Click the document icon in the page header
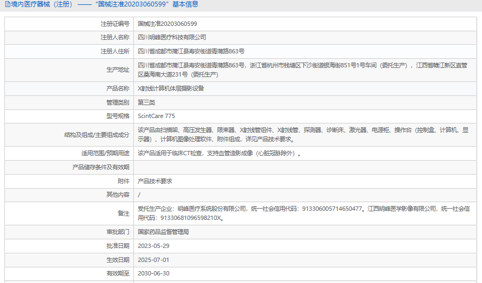This screenshot has height=283, width=482. (8, 4)
